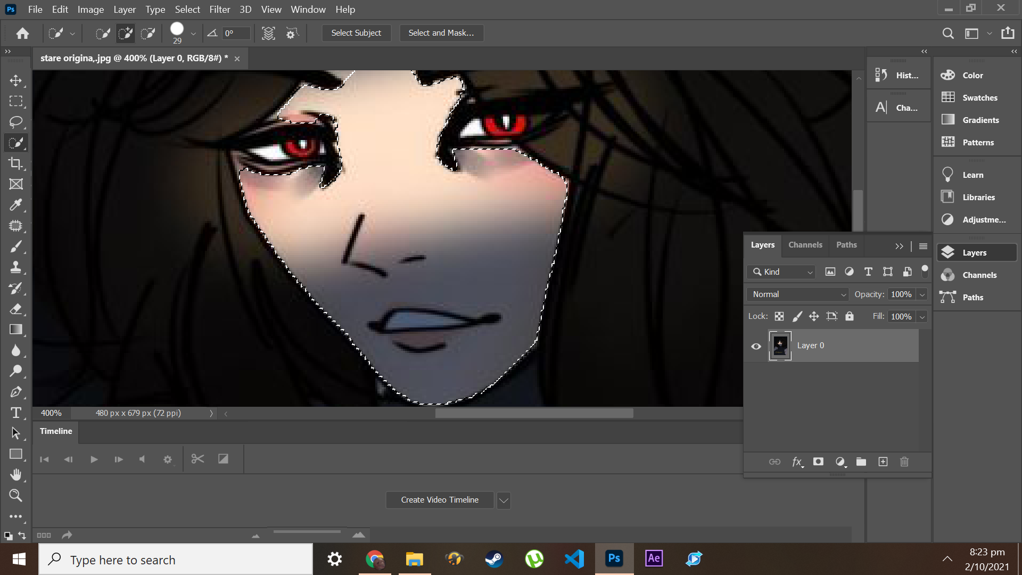This screenshot has height=575, width=1022.
Task: Add a layer mask to Layer 0
Action: [818, 462]
